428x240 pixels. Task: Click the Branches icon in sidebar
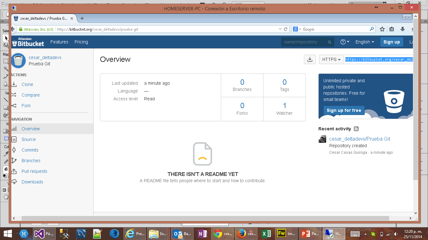[14, 161]
